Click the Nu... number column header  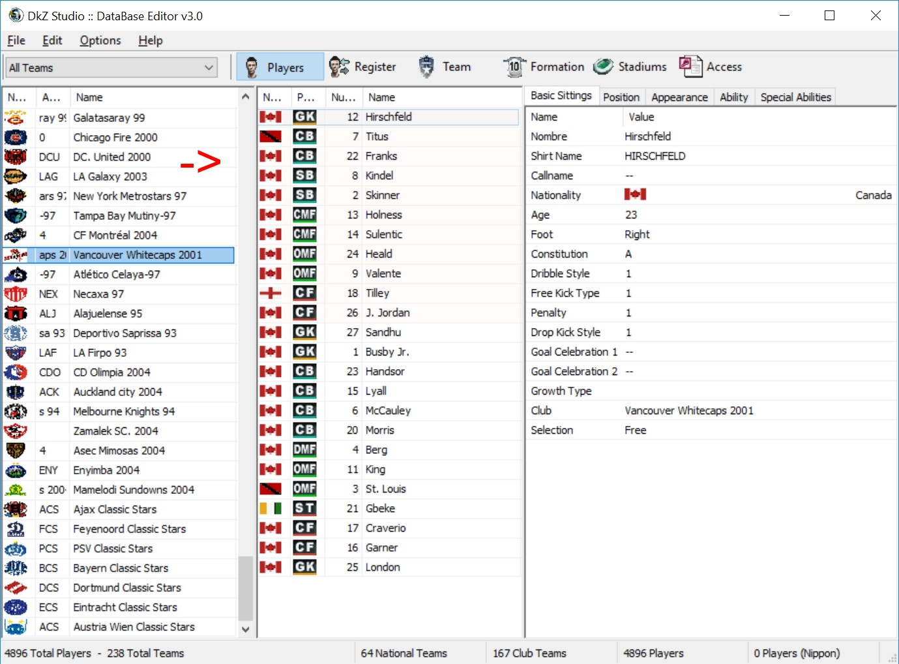coord(344,97)
